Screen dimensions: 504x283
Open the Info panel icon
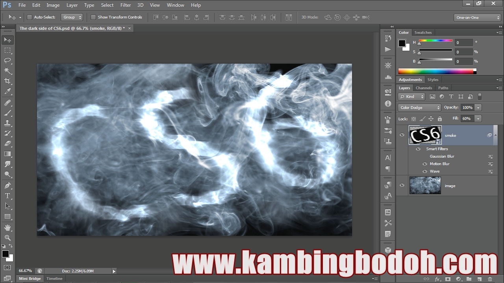tap(388, 103)
